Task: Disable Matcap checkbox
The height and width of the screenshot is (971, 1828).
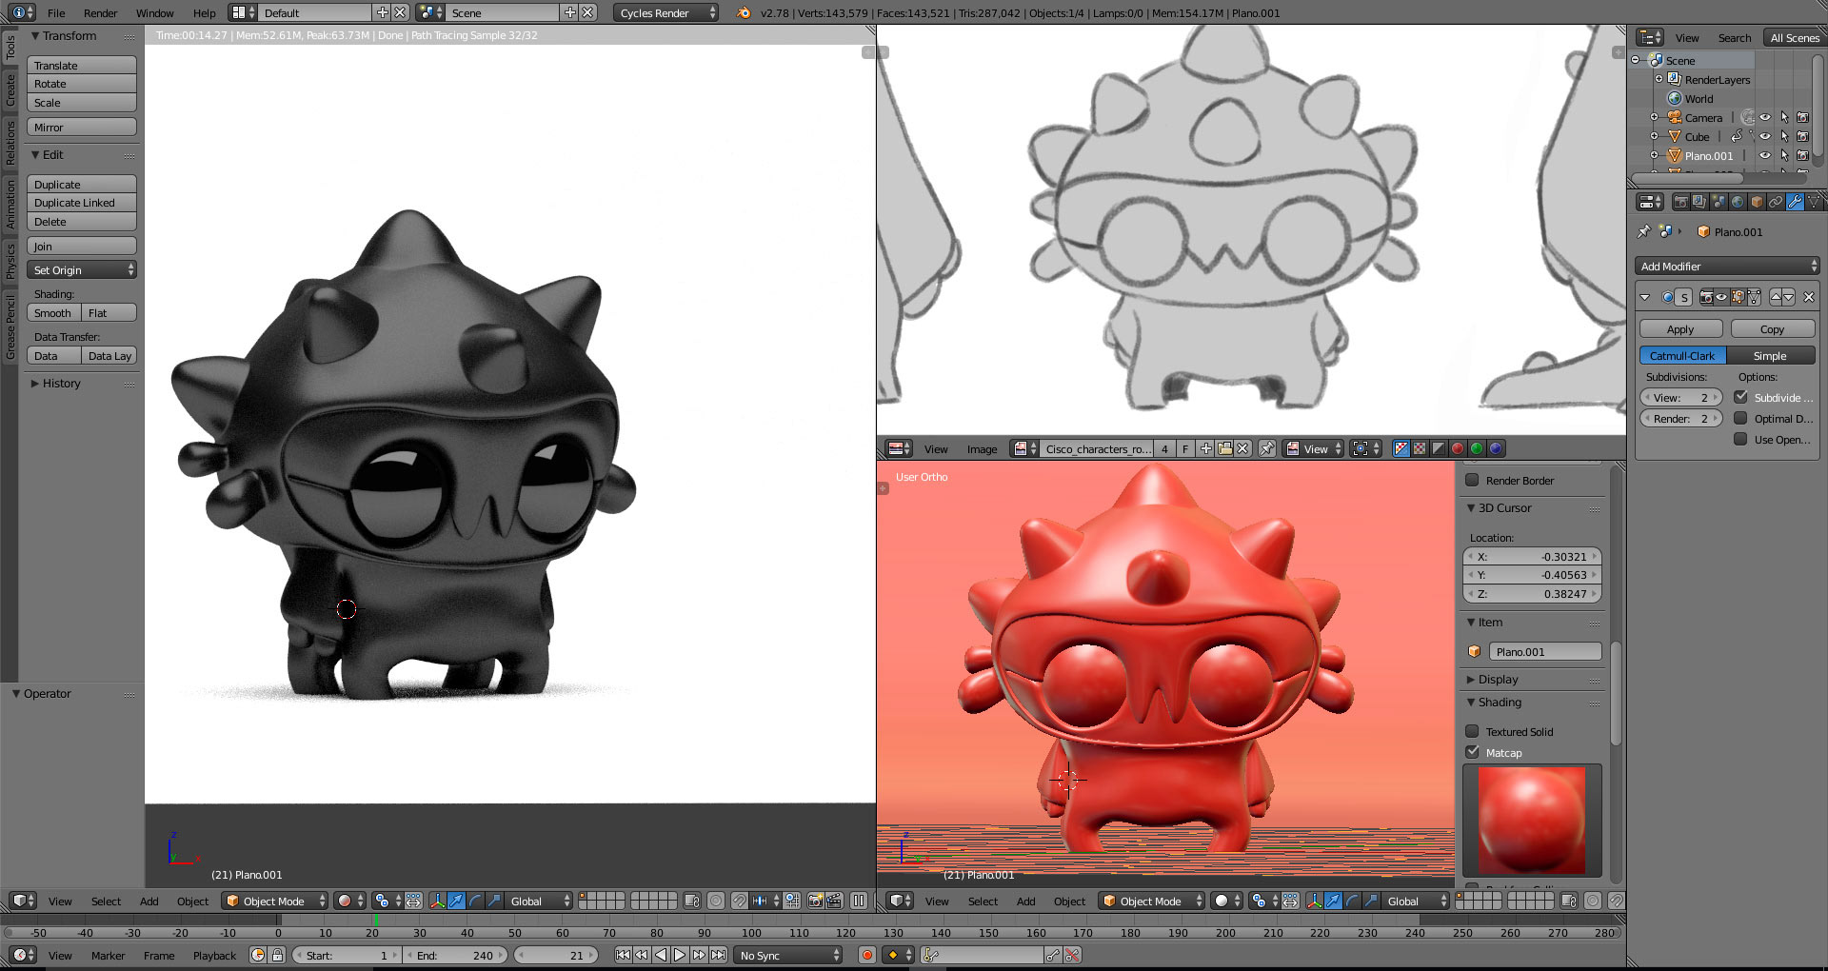Action: 1472,752
